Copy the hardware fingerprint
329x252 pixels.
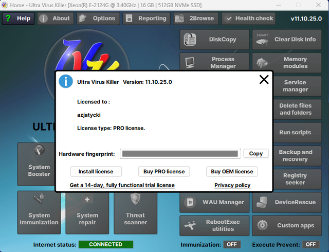[256, 153]
